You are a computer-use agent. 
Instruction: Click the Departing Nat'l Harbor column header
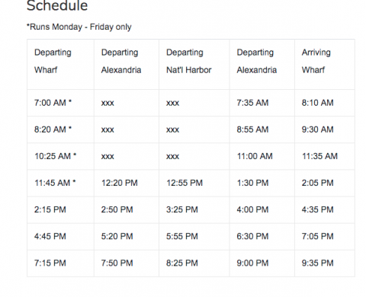point(194,64)
